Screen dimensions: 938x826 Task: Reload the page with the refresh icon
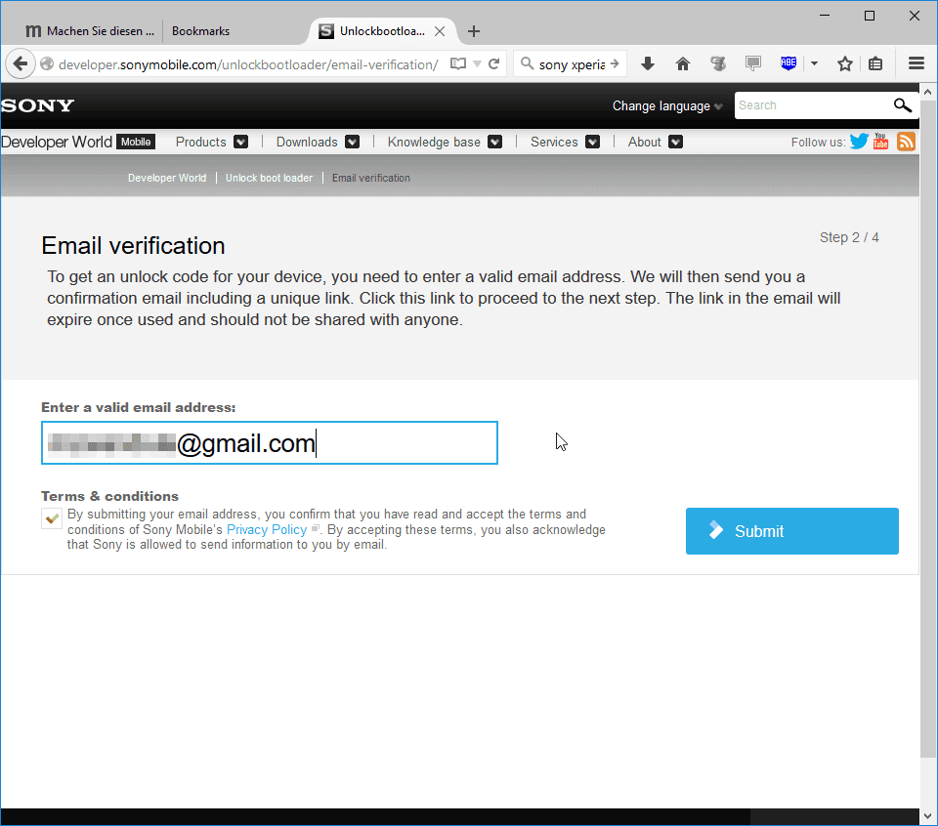click(493, 64)
